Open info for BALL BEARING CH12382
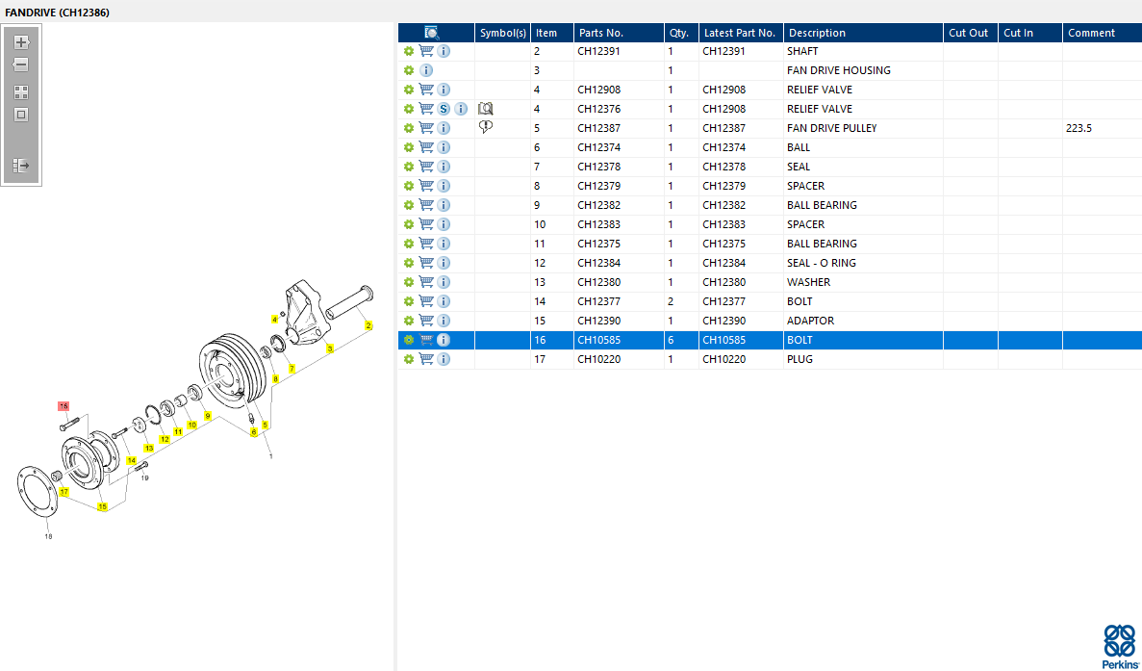 pos(444,205)
